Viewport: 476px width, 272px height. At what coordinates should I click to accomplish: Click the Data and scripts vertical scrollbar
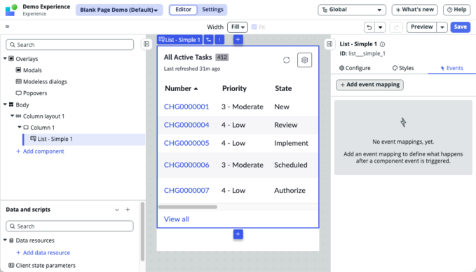142,231
